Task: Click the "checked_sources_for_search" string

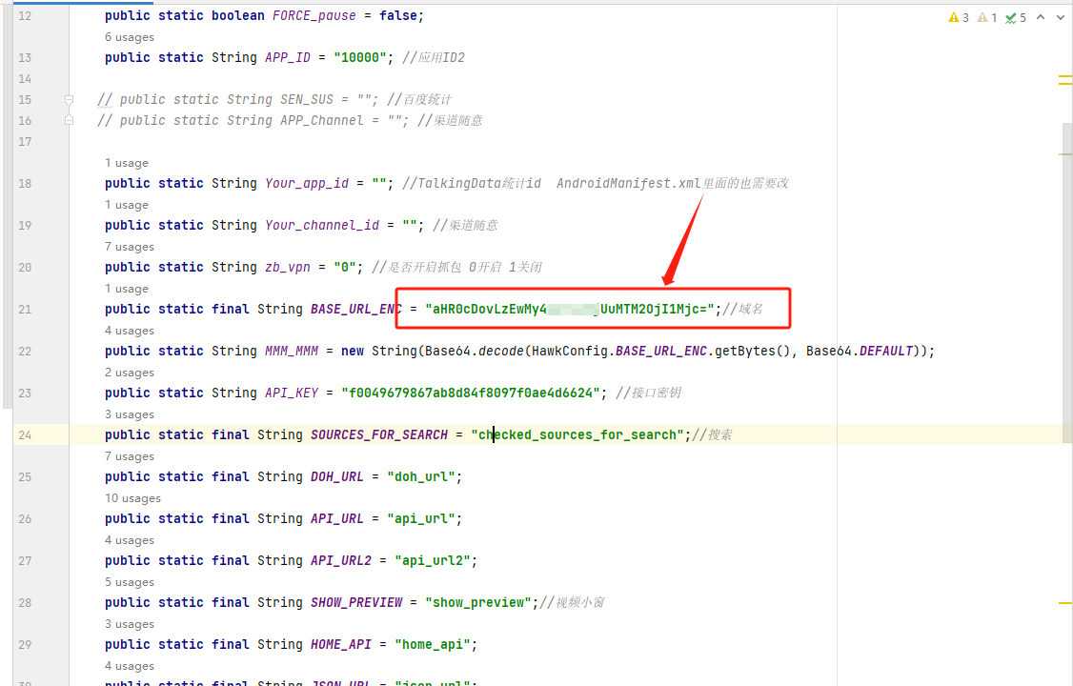Action: [x=577, y=435]
